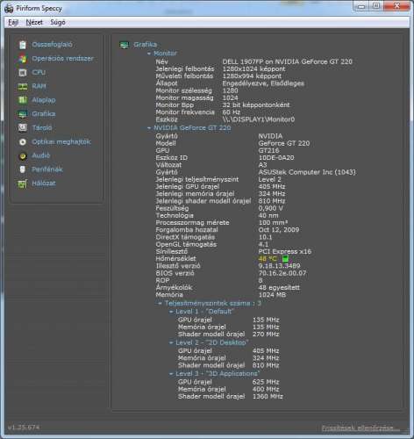Image resolution: width=414 pixels, height=439 pixels.
Task: Select the 0,900 V voltage value
Action: (271, 208)
